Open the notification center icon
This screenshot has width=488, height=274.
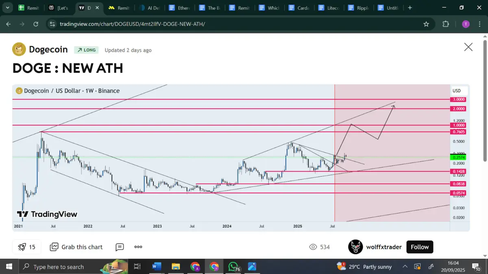click(476, 267)
